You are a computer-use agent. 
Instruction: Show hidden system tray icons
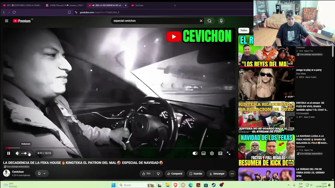(288, 185)
